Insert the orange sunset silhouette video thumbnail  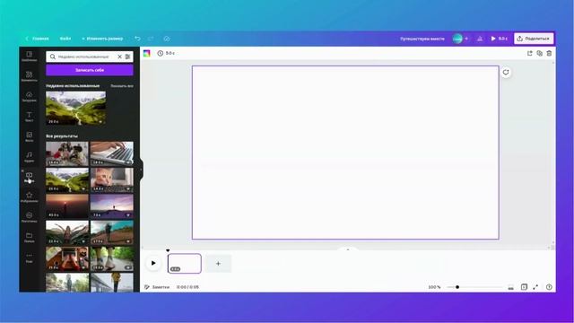pos(67,206)
